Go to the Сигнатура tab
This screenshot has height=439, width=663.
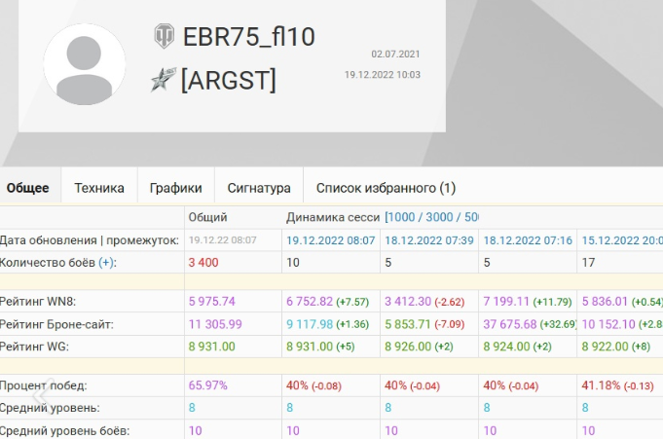(259, 188)
